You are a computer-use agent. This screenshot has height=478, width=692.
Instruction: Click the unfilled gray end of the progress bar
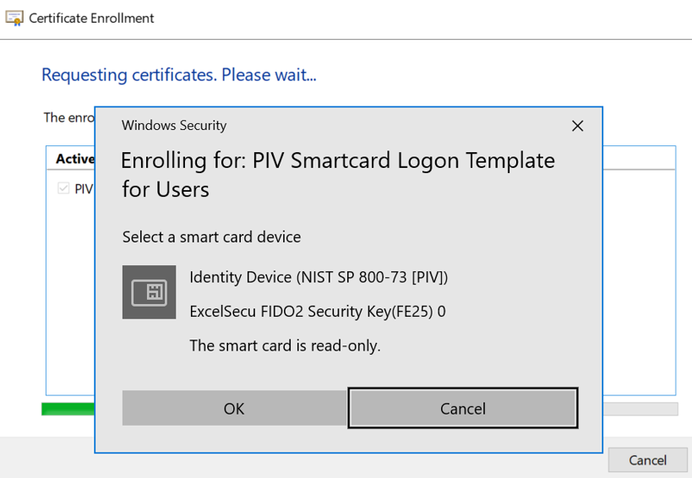tap(640, 409)
